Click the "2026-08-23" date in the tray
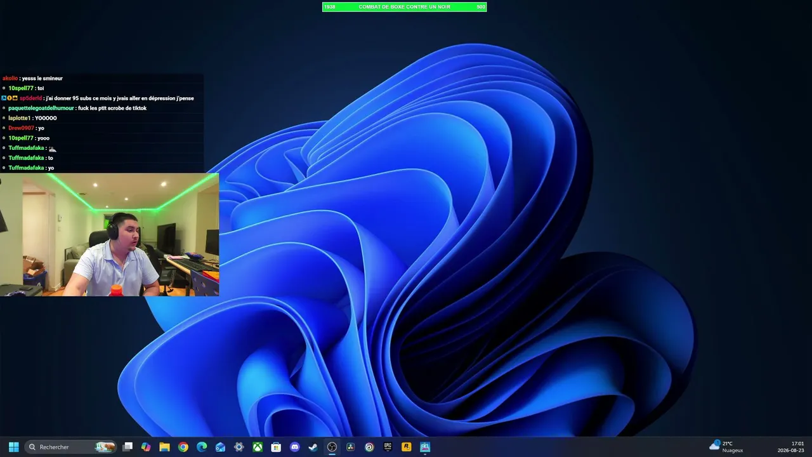Viewport: 812px width, 457px height. 791,451
